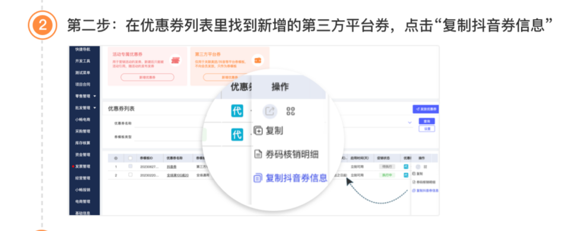Screen dimensions: 578x231
Task: Open 小畅报销 in the sidebar
Action: (x=82, y=189)
